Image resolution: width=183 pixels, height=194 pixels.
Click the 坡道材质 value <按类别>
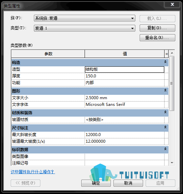click(125, 120)
